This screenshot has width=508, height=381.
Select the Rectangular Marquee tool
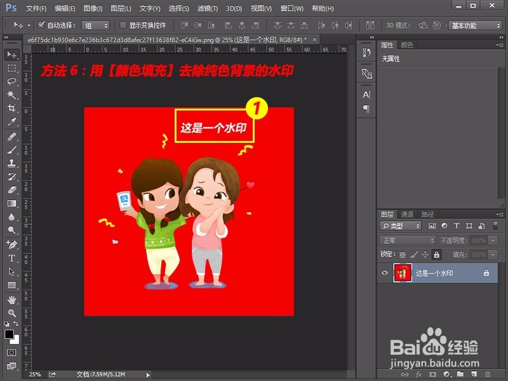[11, 69]
